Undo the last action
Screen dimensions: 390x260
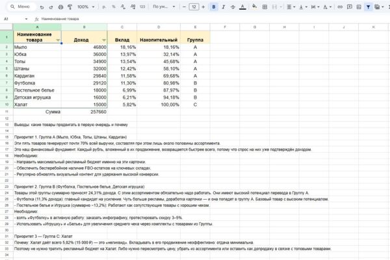pos(42,7)
